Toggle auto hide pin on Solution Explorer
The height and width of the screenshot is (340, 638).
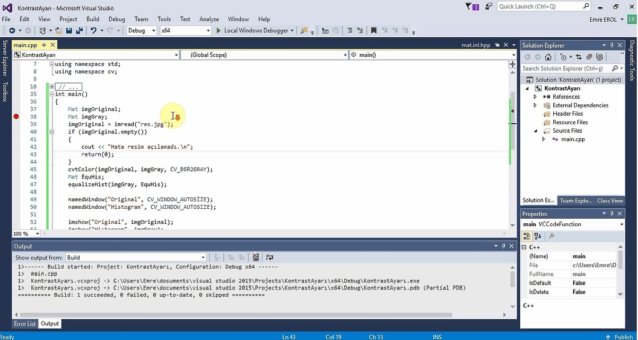[x=612, y=45]
